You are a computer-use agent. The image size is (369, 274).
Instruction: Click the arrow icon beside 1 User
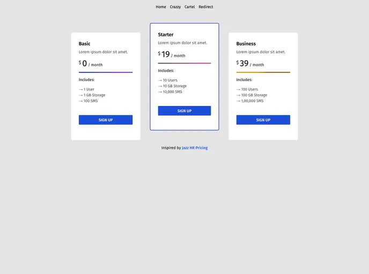(81, 89)
